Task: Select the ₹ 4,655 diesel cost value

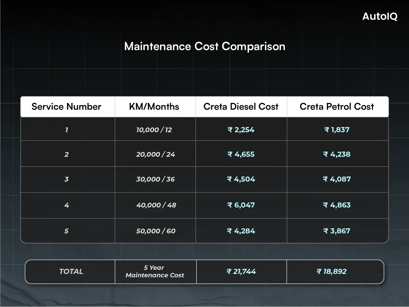Action: (x=241, y=154)
